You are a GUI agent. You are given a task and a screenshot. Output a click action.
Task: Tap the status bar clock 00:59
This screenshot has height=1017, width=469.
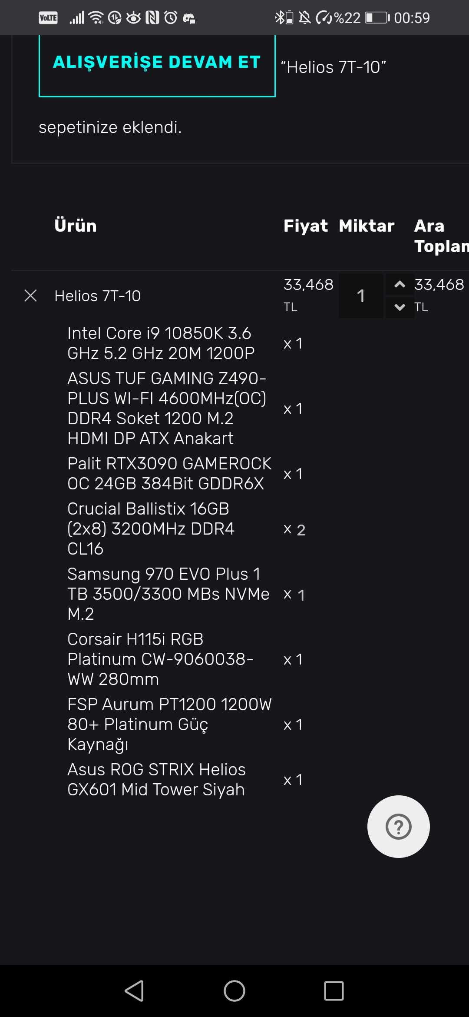tap(412, 18)
